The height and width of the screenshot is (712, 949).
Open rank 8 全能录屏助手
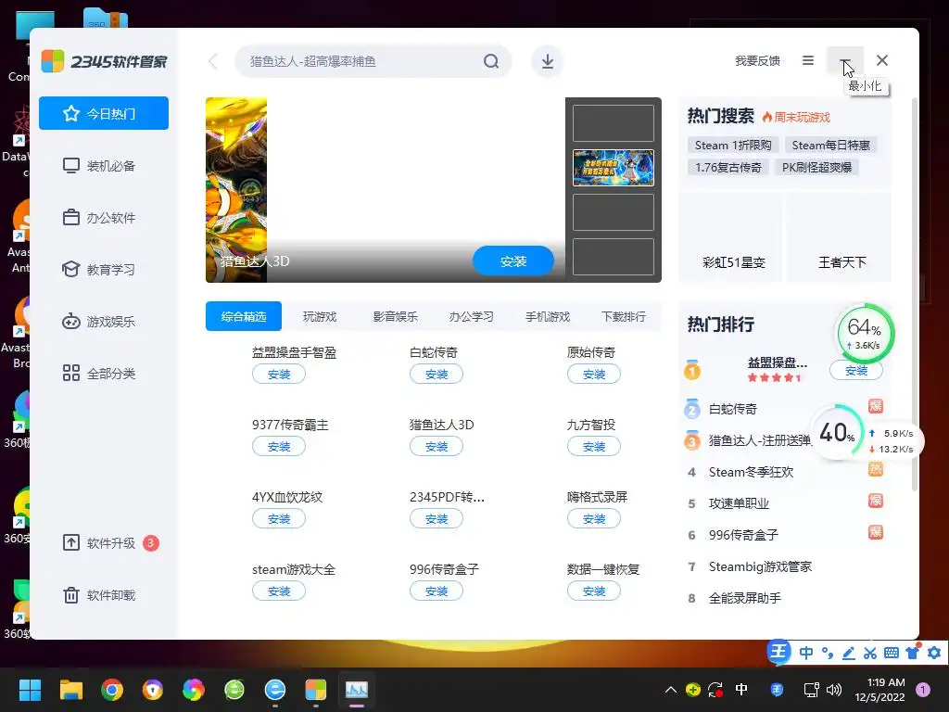pos(745,598)
